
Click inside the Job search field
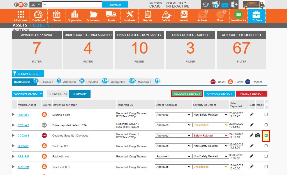(x=71, y=4)
